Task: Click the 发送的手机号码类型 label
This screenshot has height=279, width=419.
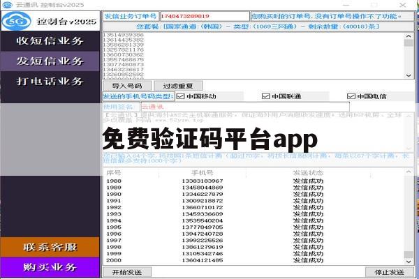Action: click(138, 96)
